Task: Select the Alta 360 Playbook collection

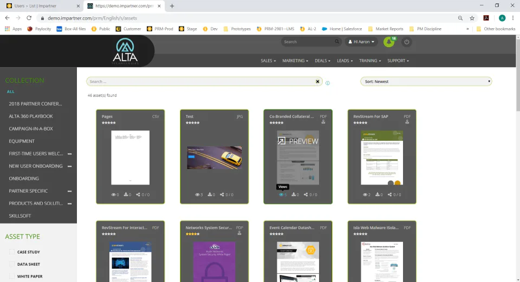Action: pyautogui.click(x=31, y=116)
